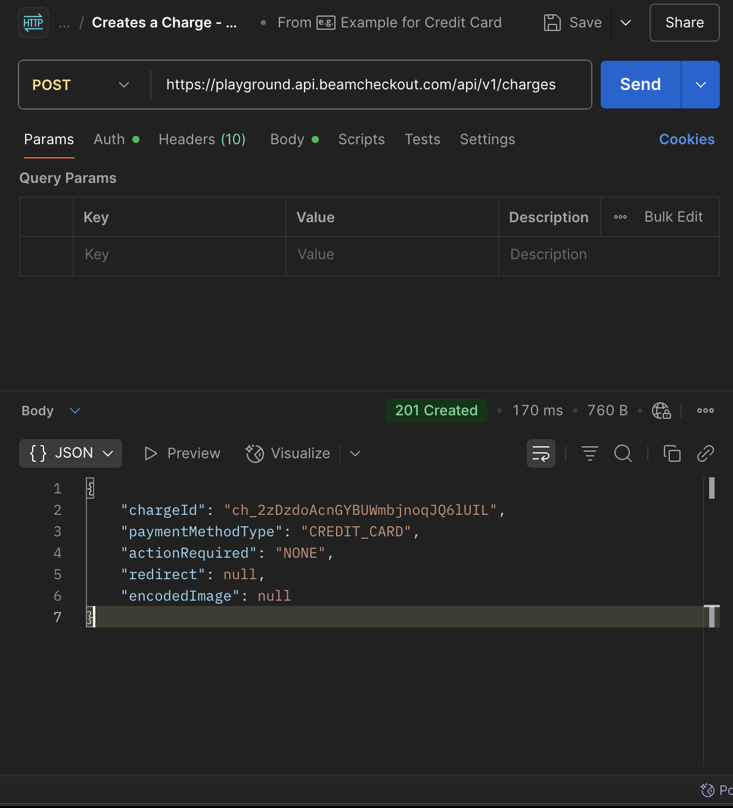Open the Headers (10) tab
733x808 pixels.
[202, 139]
